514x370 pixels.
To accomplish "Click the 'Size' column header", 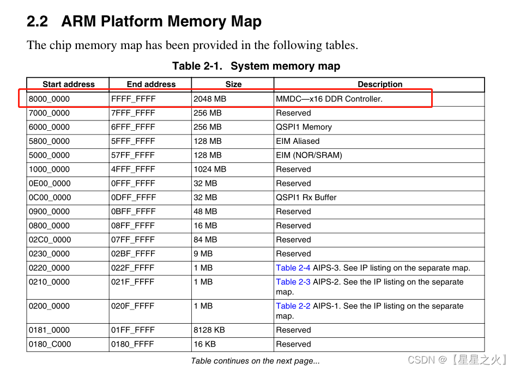I will point(233,84).
